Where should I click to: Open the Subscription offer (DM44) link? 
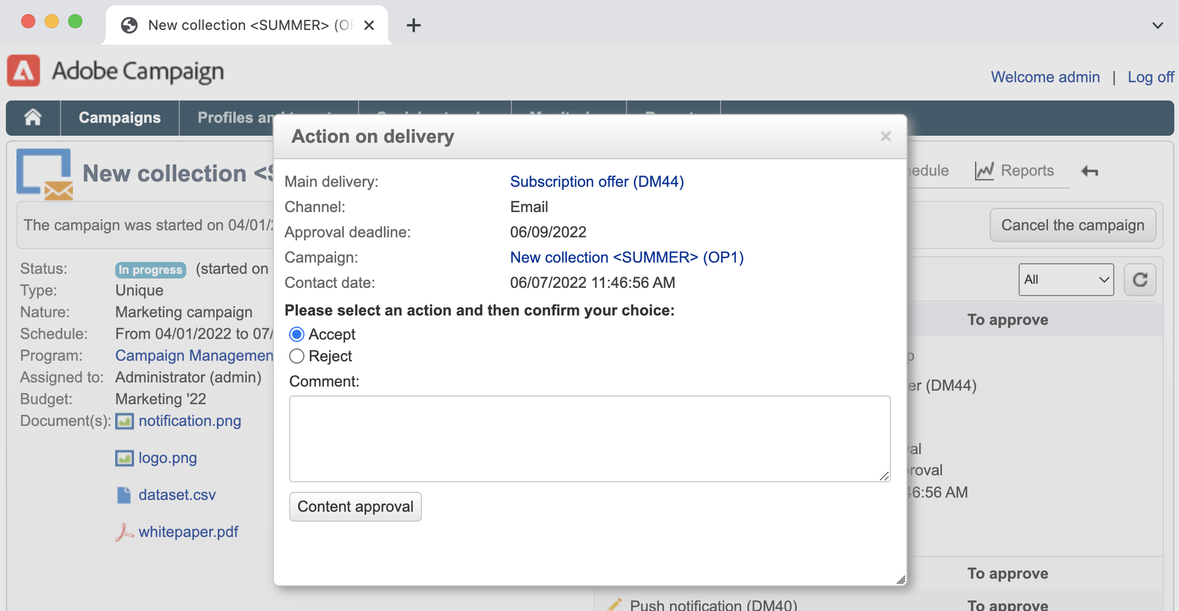tap(597, 182)
